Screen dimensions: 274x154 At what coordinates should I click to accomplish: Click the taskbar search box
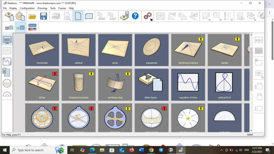click(x=39, y=150)
